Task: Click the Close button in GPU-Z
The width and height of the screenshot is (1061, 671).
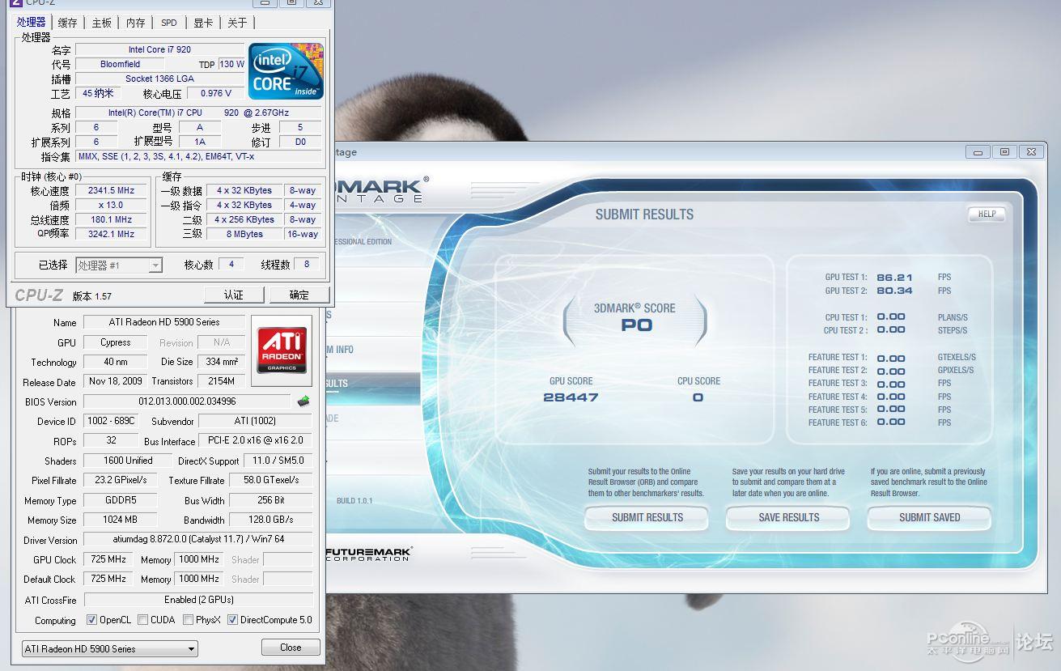Action: click(x=291, y=648)
